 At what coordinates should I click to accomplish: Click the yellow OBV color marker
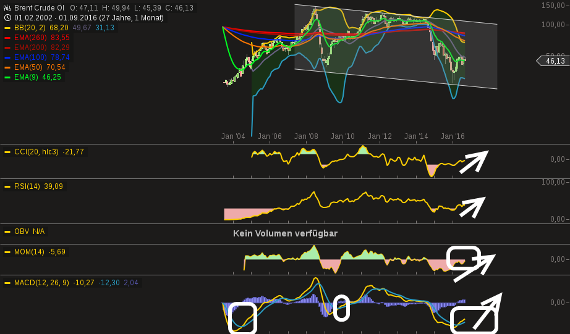7,232
